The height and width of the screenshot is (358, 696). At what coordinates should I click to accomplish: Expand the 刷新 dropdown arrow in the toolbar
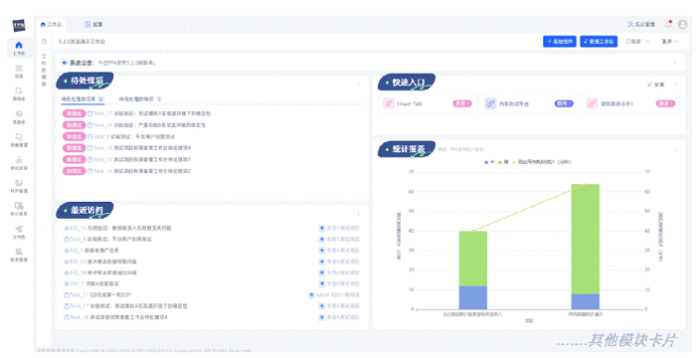coord(647,42)
